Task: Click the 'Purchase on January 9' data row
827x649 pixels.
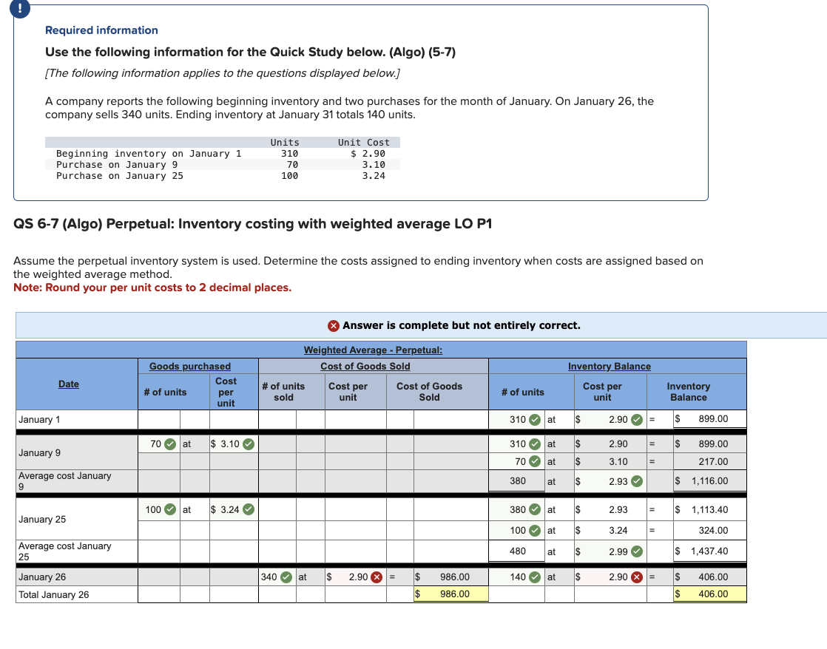Action: [222, 165]
